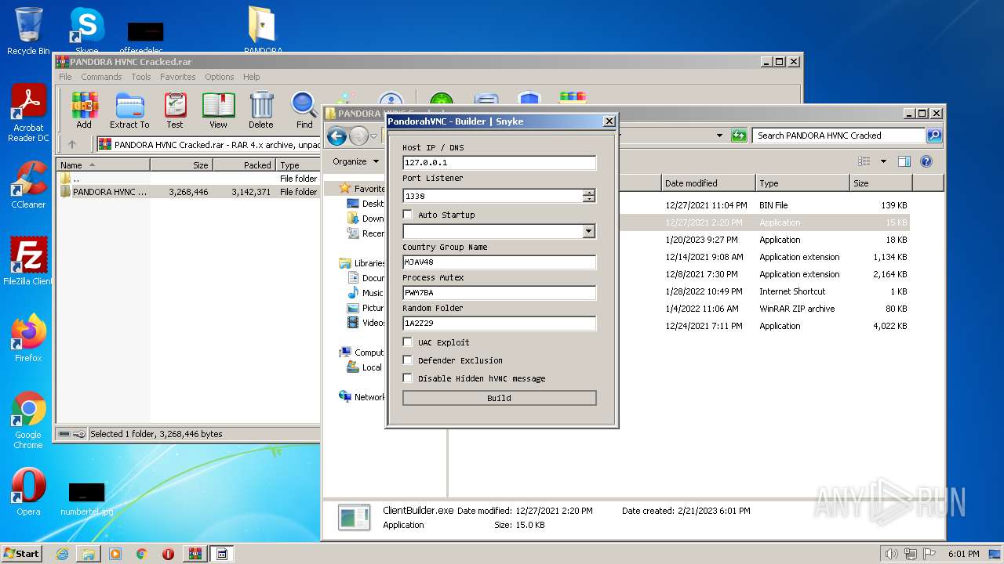Click the Start button on taskbar
Image resolution: width=1004 pixels, height=564 pixels.
pyautogui.click(x=22, y=553)
